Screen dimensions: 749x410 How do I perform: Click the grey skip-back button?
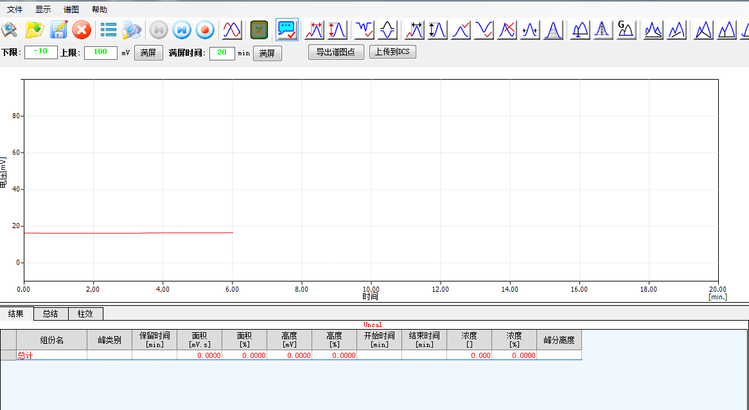(159, 30)
